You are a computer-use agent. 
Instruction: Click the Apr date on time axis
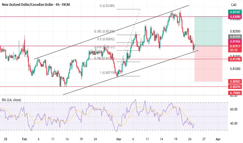[218, 139]
